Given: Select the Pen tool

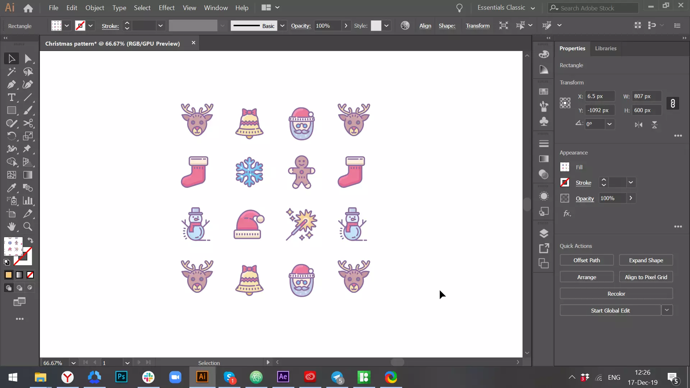Looking at the screenshot, I should pos(11,84).
